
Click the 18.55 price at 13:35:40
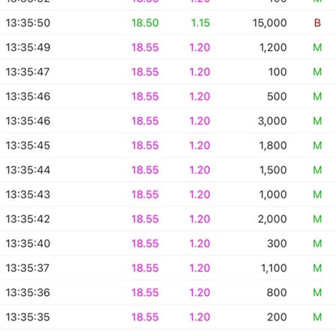[145, 244]
